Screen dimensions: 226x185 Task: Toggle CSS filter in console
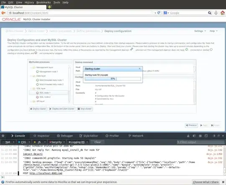22,142
